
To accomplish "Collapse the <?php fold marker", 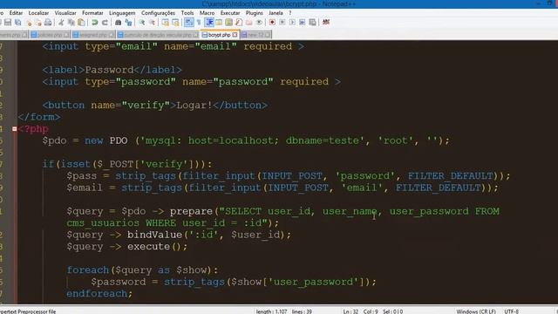I will click(x=14, y=129).
